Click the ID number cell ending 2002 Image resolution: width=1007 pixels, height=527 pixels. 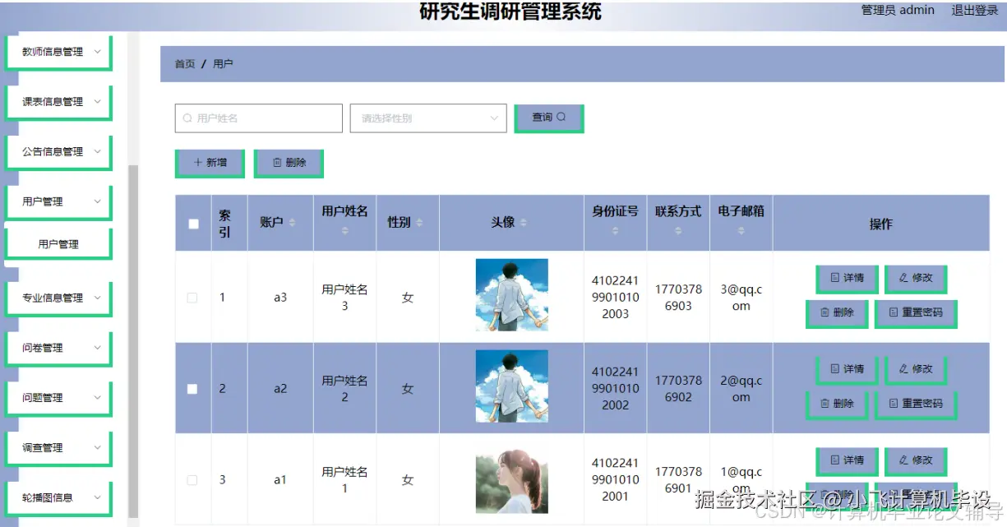tap(615, 388)
